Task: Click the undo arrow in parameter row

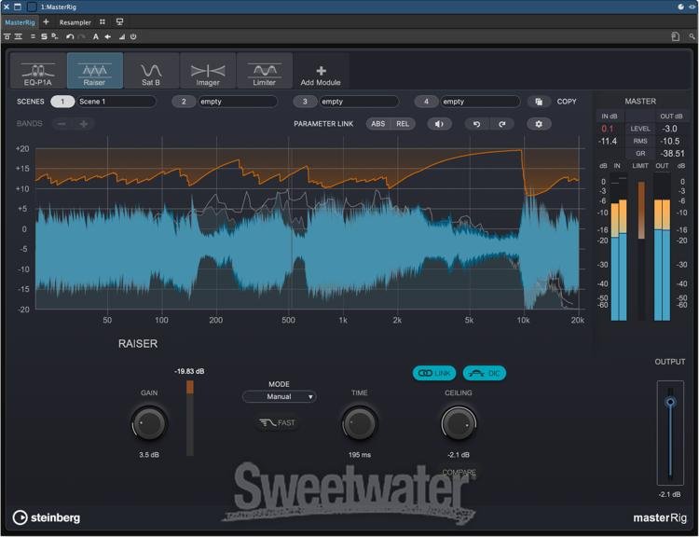Action: point(477,124)
